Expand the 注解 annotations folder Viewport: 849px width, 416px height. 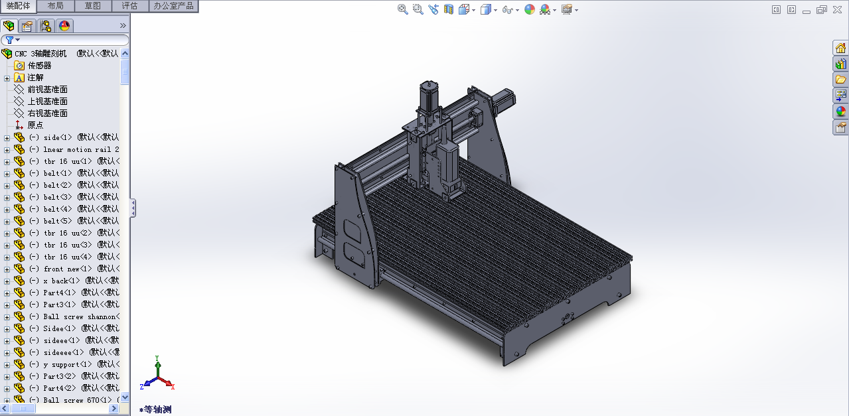(x=7, y=78)
